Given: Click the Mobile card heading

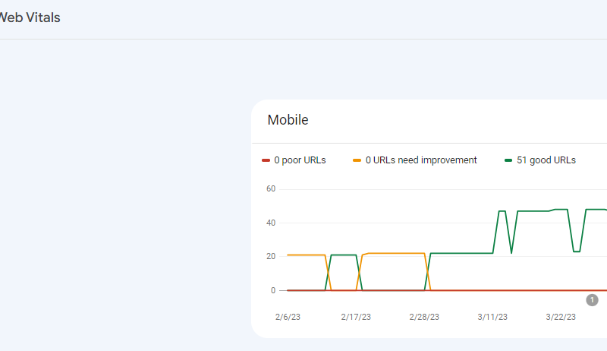Looking at the screenshot, I should click(288, 120).
